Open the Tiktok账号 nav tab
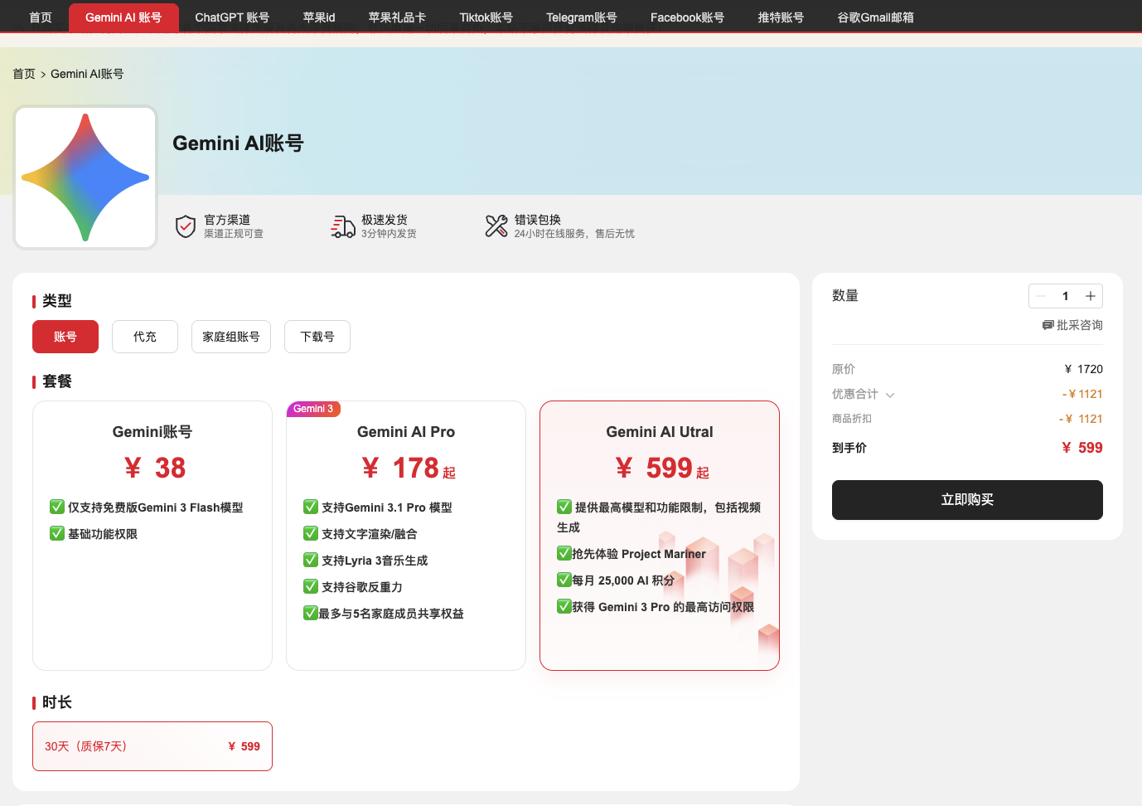Screen dimensions: 1142x806 [486, 17]
